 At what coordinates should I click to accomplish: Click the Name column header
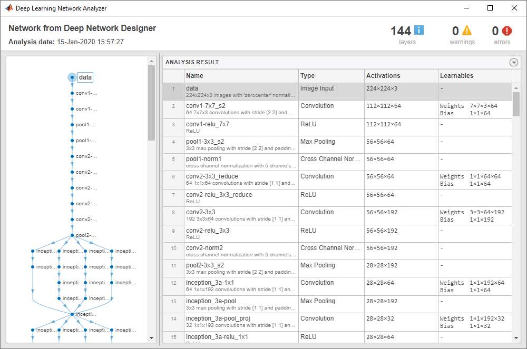point(241,76)
